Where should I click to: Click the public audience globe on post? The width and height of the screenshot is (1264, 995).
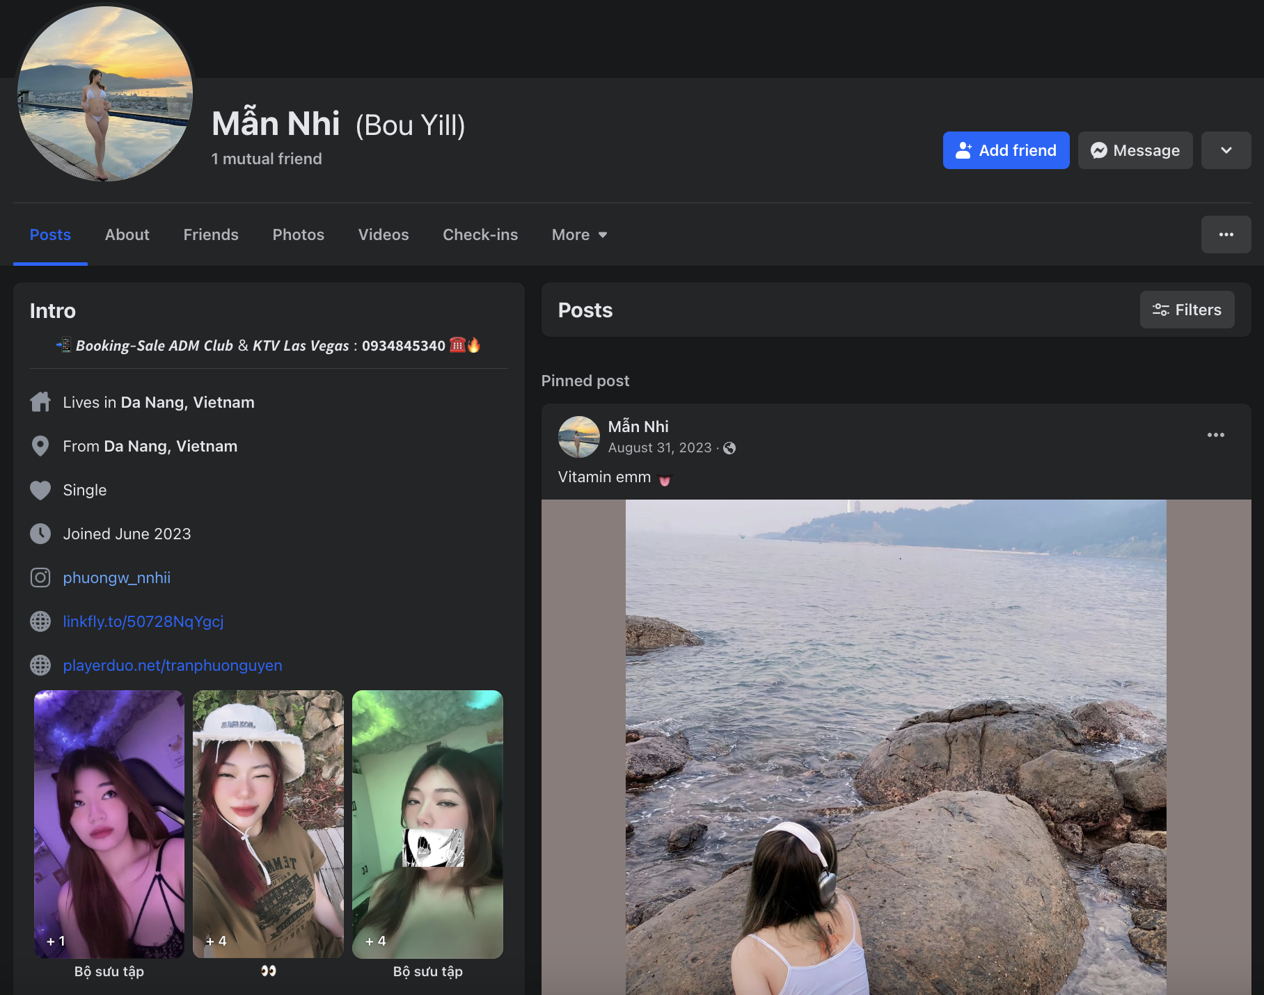(x=729, y=448)
